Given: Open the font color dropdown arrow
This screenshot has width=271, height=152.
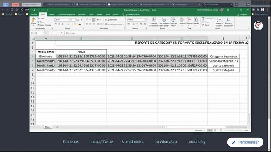Looking at the screenshot, I should click(x=82, y=24).
